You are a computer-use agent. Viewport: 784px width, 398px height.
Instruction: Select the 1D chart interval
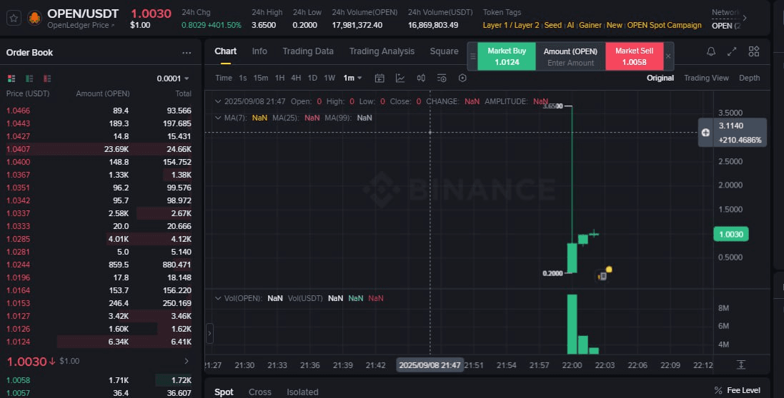click(312, 78)
